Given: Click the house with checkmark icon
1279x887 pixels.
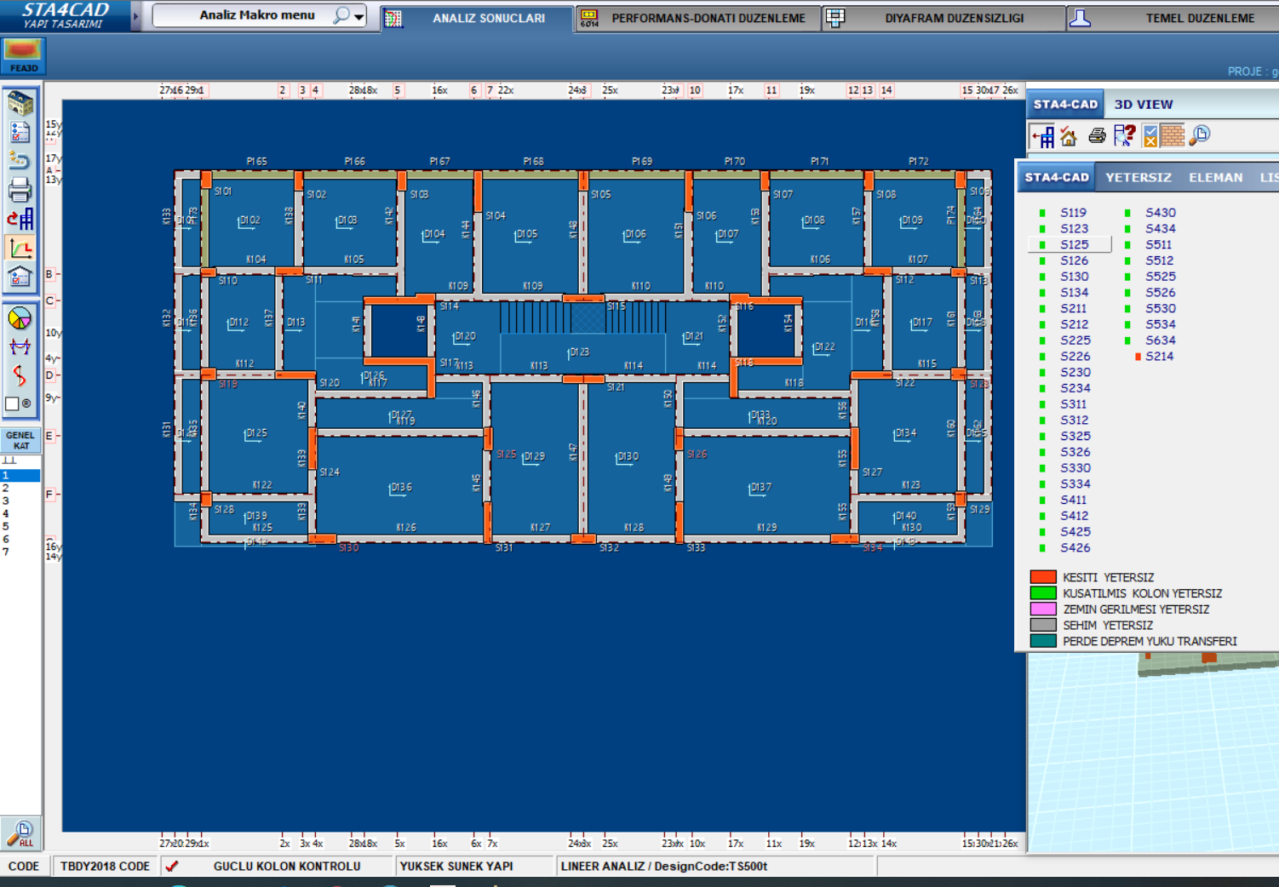Looking at the screenshot, I should point(1069,136).
